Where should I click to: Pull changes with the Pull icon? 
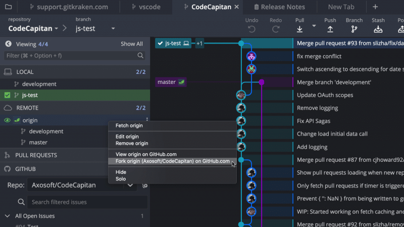click(x=299, y=29)
